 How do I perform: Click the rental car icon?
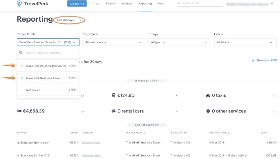(x=114, y=111)
